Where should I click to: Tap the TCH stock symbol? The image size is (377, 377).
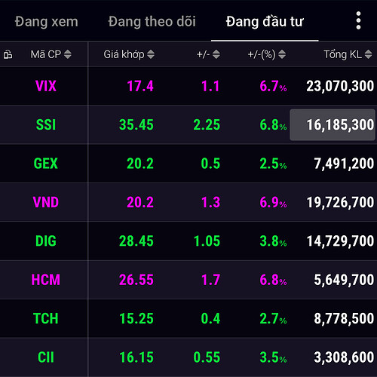pos(46,318)
